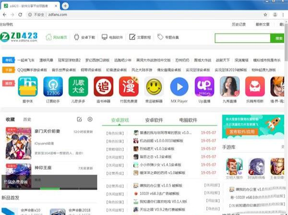Switch to 电脑软件 tab in list
Image resolution: width=288 pixels, height=215 pixels.
pos(188,120)
